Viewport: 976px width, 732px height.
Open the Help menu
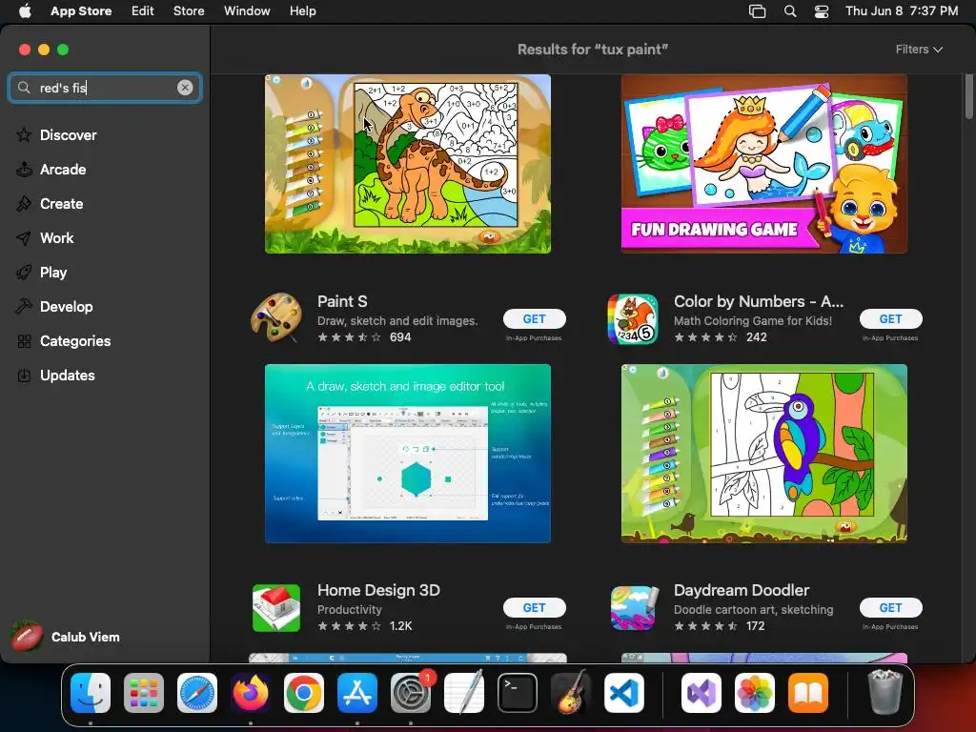[302, 11]
